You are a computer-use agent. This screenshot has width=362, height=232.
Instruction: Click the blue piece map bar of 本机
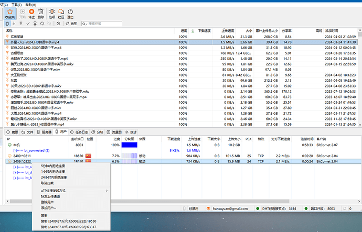click(129, 145)
